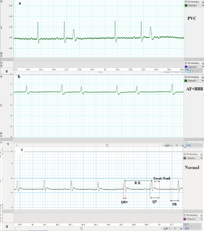Image resolution: width=204 pixels, height=231 pixels.
Task: Open the Channel 3 dropdown in panel b
Action: (202, 81)
